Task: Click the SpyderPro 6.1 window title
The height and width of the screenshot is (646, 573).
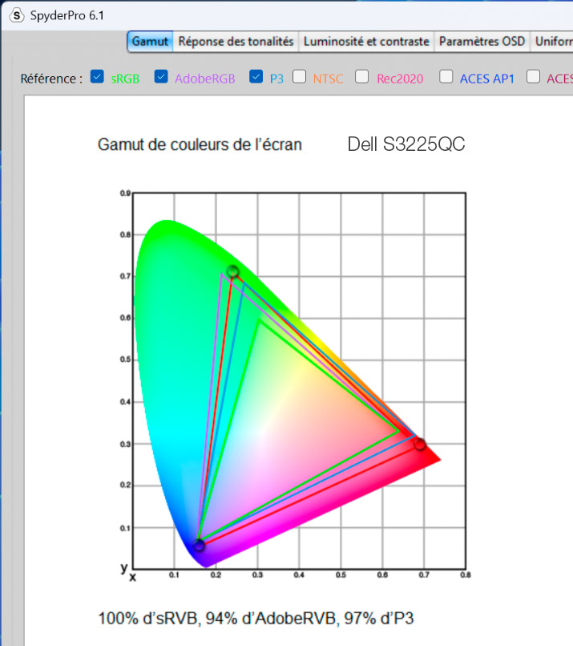Action: pyautogui.click(x=67, y=16)
